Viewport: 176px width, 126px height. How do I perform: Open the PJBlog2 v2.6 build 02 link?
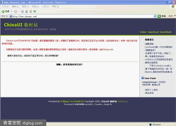point(72,101)
